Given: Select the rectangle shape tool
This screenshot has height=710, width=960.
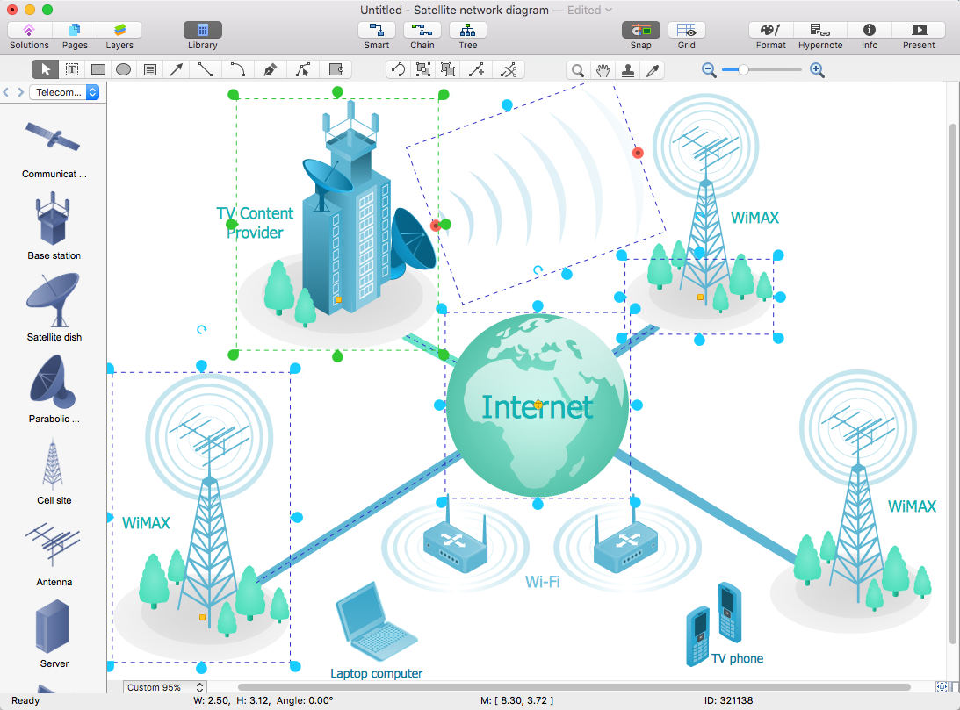Looking at the screenshot, I should [98, 69].
